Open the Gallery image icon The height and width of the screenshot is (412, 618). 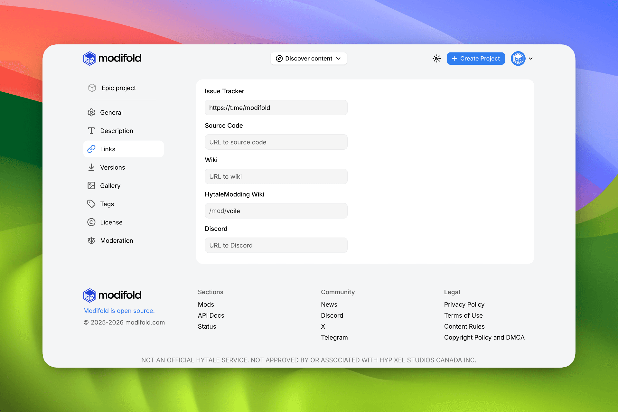coord(91,186)
